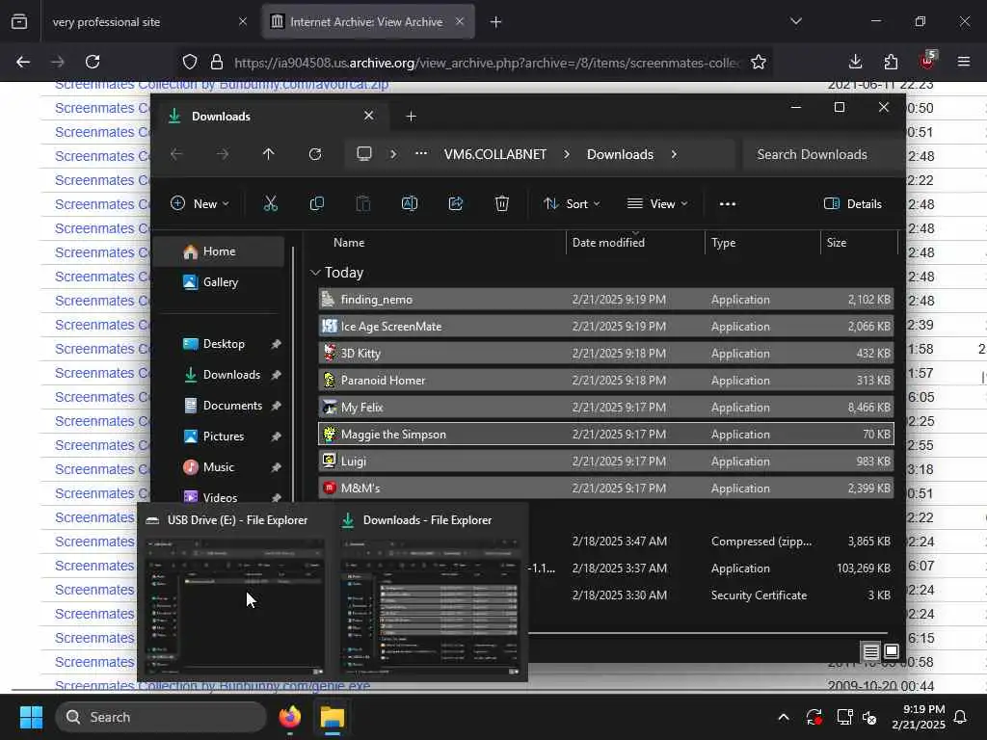Select the Internet Archive: View Archive tab
This screenshot has width=987, height=740.
[367, 22]
